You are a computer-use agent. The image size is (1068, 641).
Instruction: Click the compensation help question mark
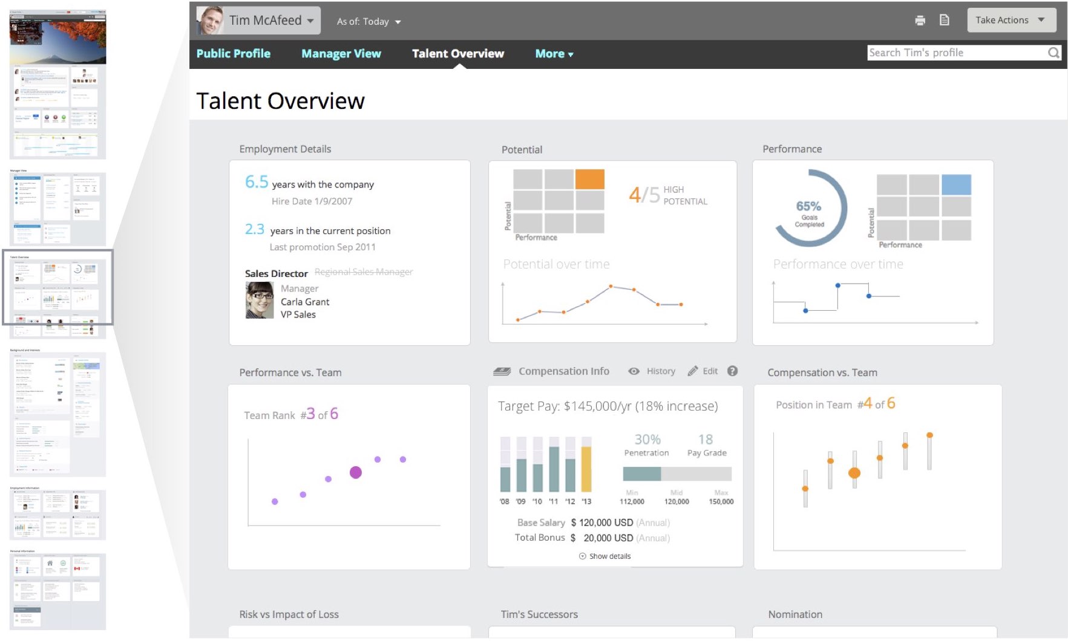coord(732,371)
